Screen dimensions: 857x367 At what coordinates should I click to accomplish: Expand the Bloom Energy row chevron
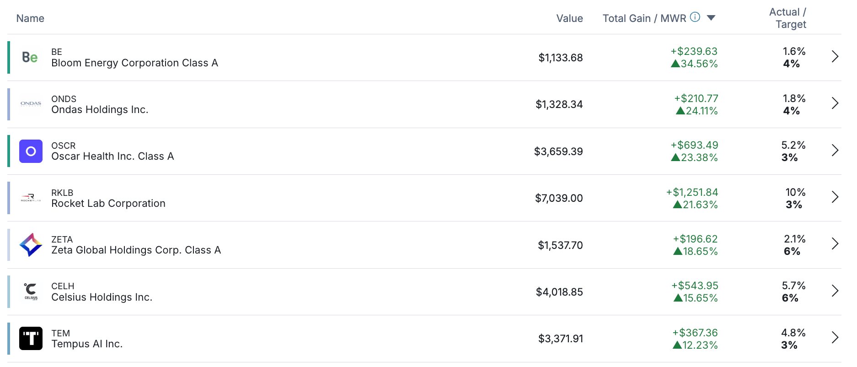[835, 57]
